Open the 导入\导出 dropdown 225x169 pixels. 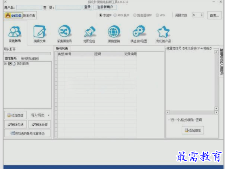point(40,115)
